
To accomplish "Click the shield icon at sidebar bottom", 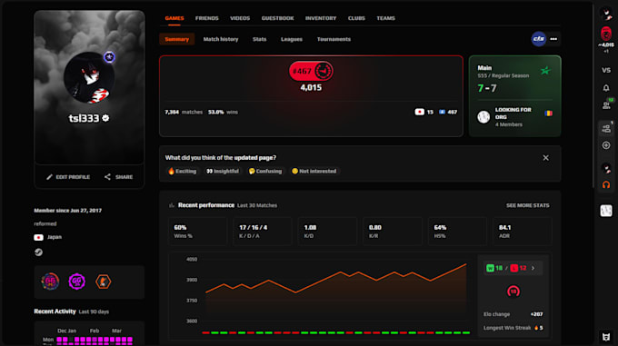I will click(606, 337).
